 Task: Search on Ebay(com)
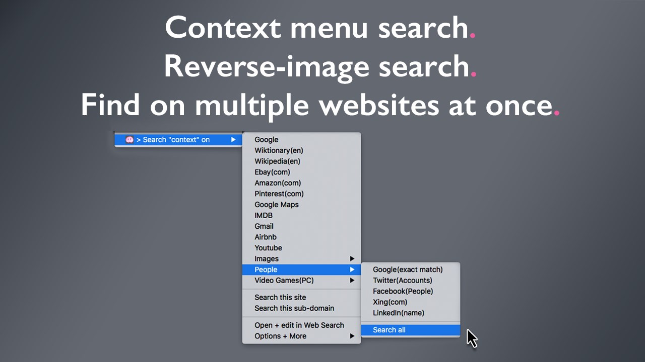point(301,172)
